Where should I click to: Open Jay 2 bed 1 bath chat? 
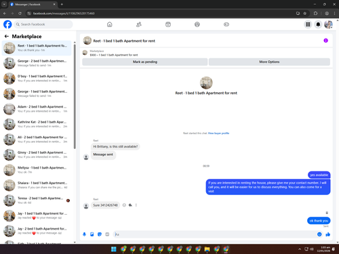pyautogui.click(x=37, y=231)
